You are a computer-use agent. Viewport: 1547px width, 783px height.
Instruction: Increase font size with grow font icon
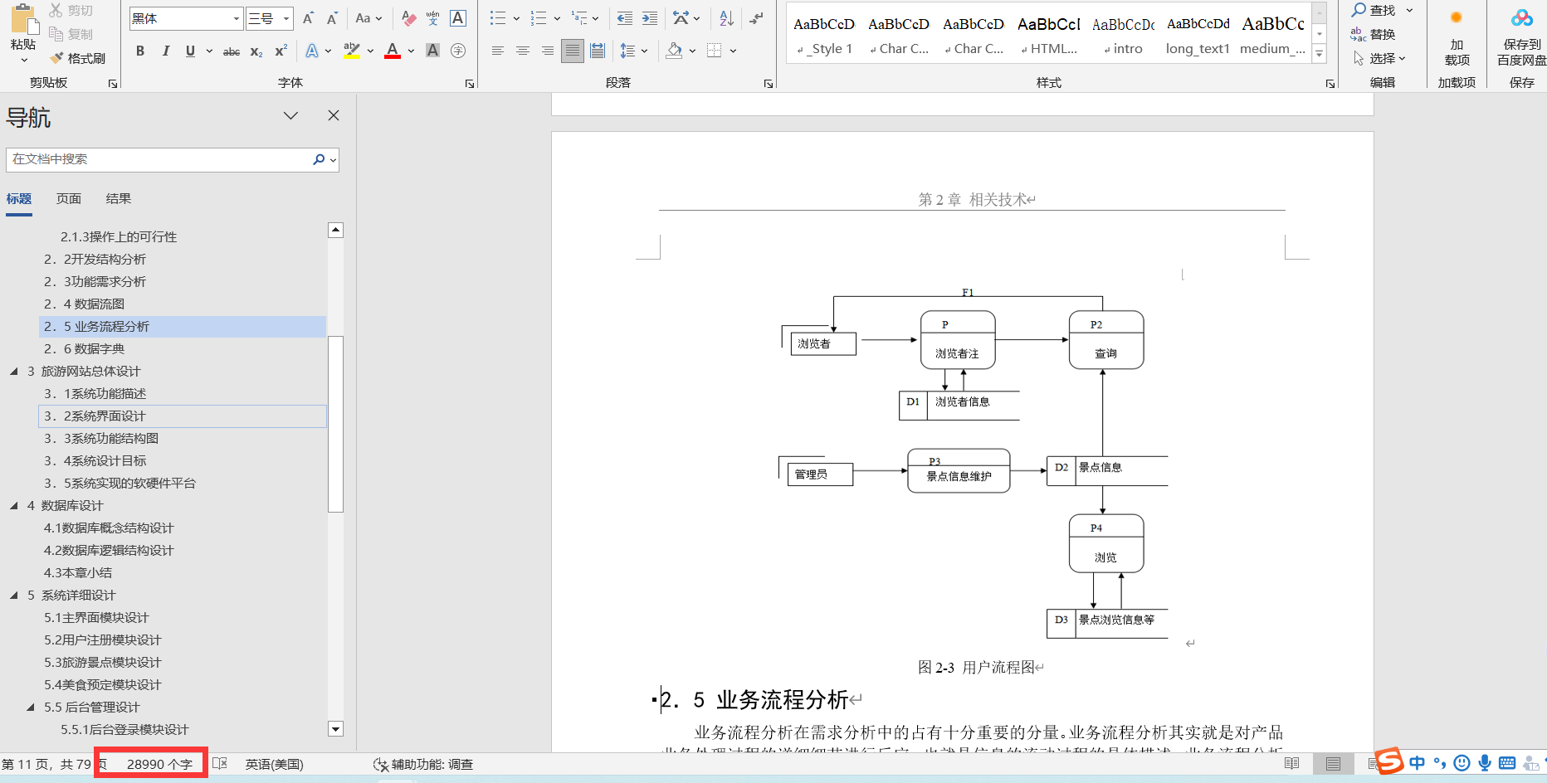click(x=308, y=18)
